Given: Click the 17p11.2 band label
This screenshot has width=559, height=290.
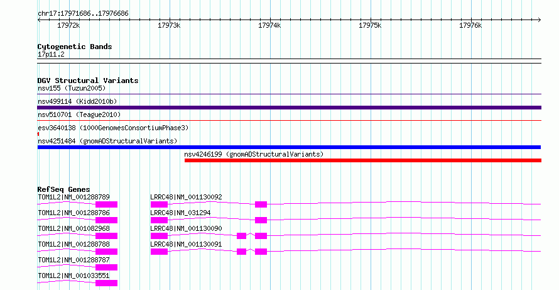Looking at the screenshot, I should [51, 54].
